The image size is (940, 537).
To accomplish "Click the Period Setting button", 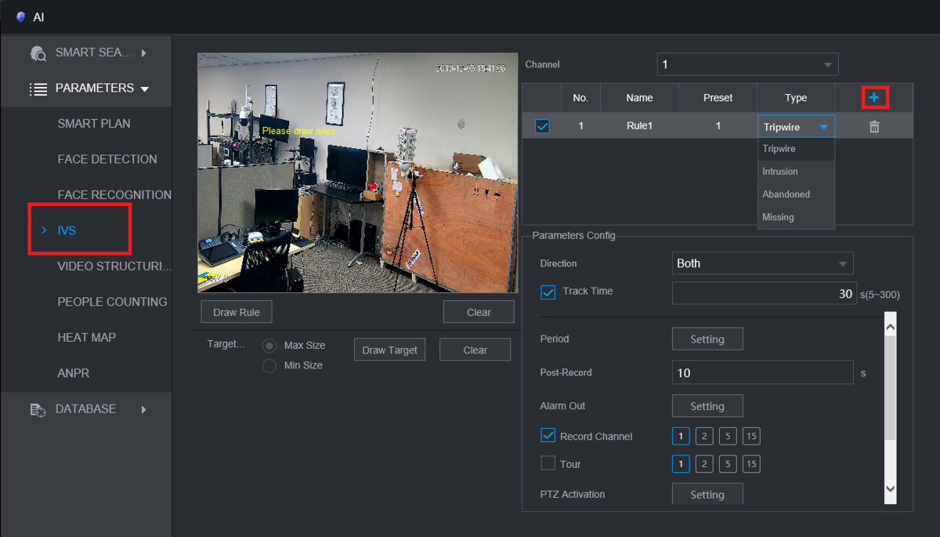I will [x=707, y=339].
